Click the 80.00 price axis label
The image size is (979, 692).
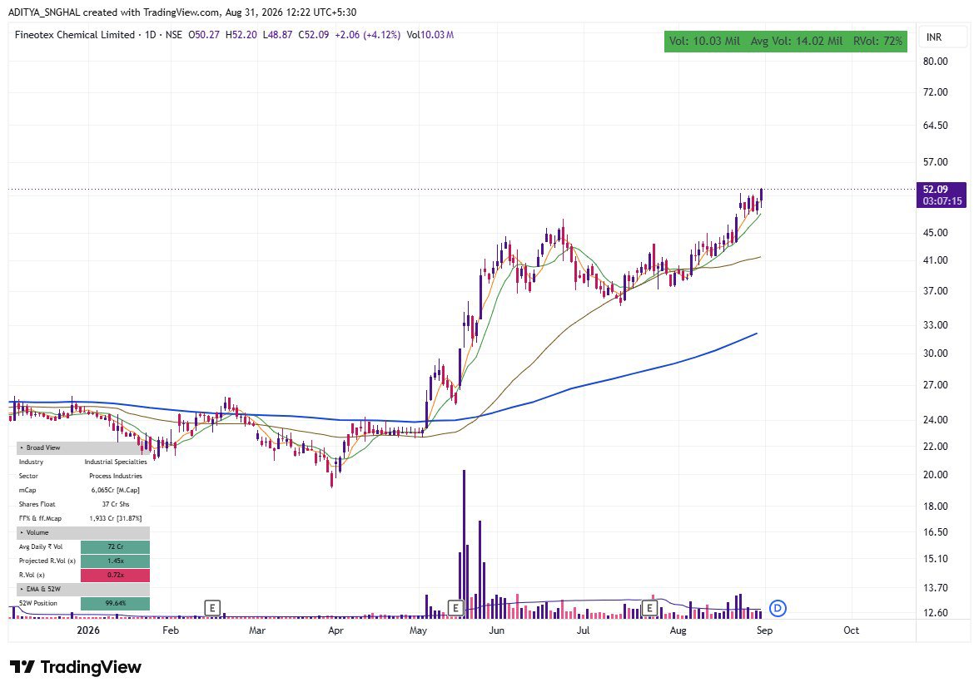coord(936,62)
